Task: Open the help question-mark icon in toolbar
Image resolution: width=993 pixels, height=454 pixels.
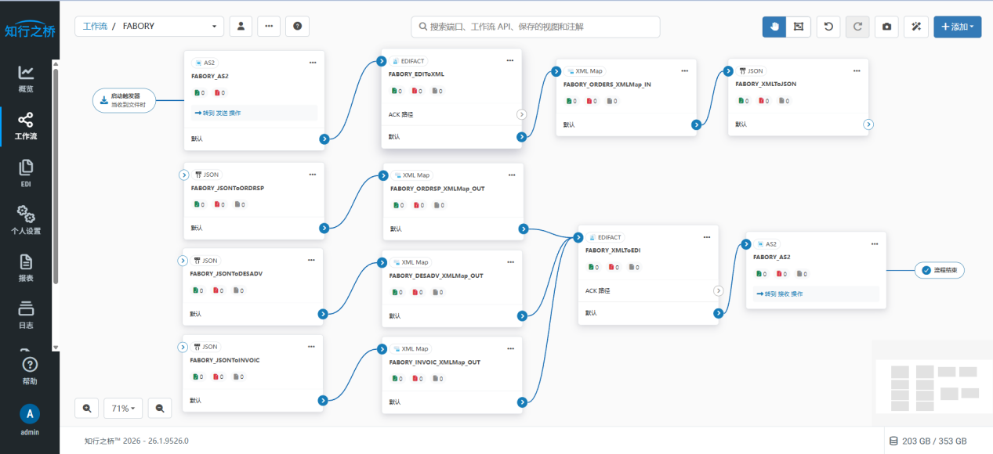Action: pyautogui.click(x=297, y=26)
